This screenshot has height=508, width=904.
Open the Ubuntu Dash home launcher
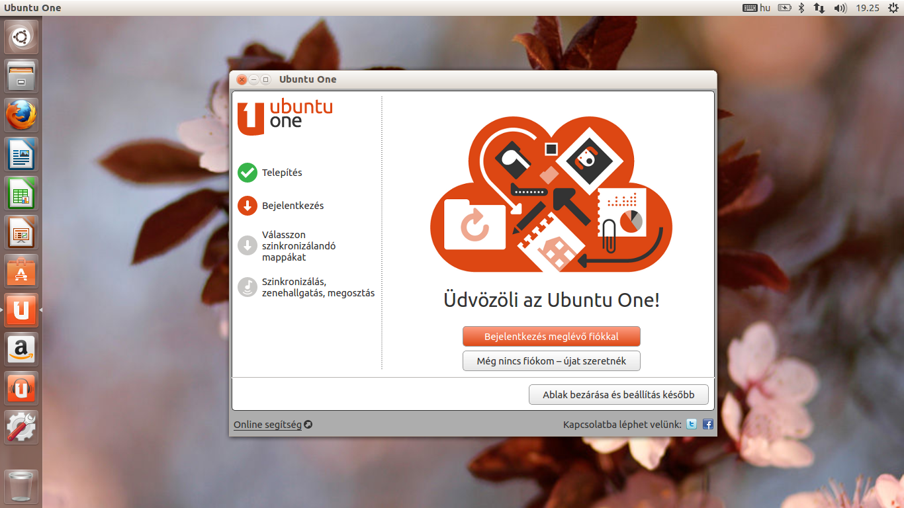coord(21,38)
